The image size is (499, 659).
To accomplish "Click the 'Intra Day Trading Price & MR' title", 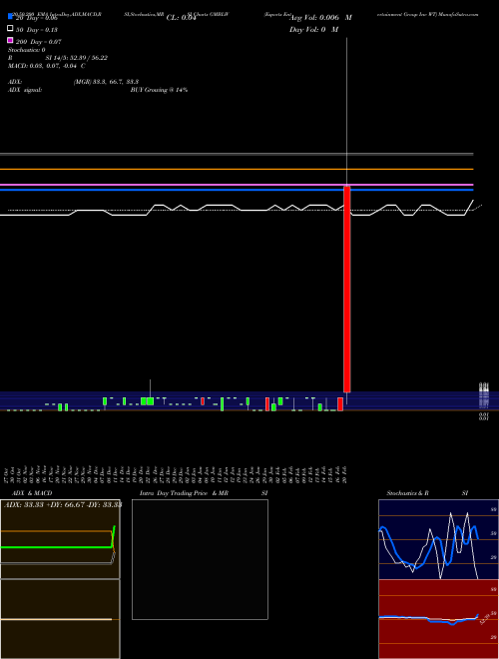I will pos(184,493).
